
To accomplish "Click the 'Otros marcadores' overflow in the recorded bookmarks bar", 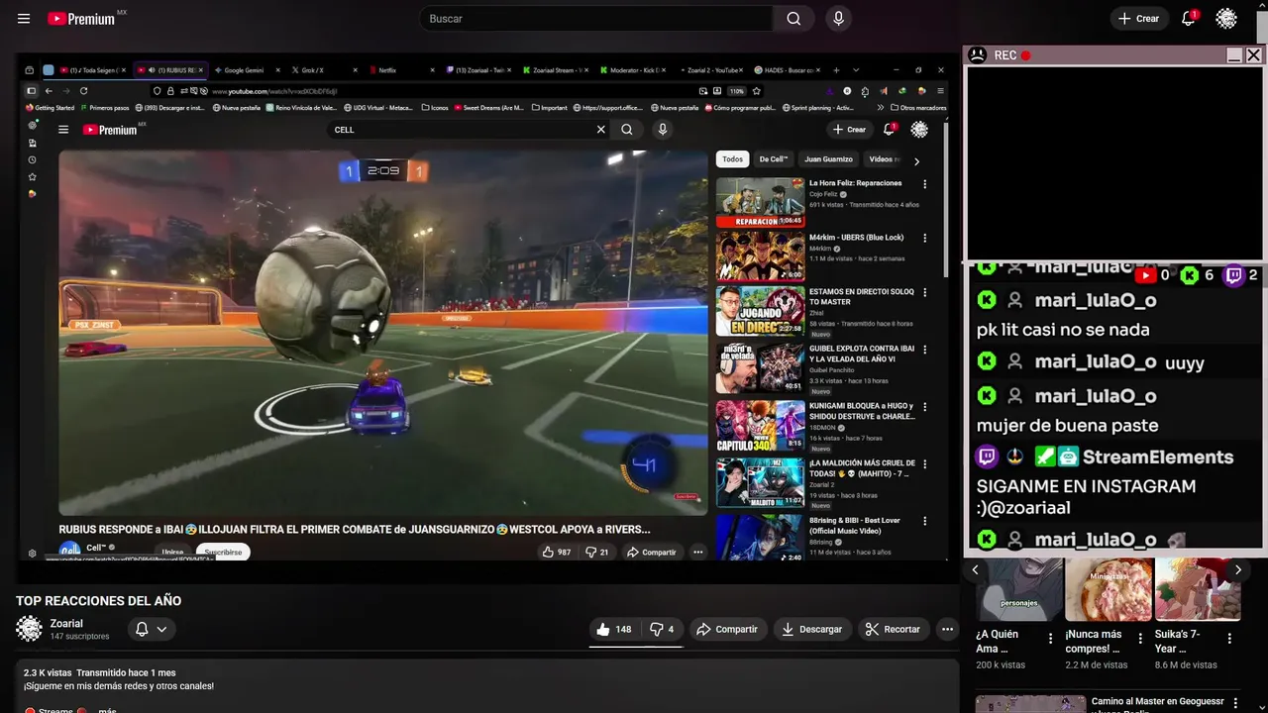I will click(x=917, y=108).
